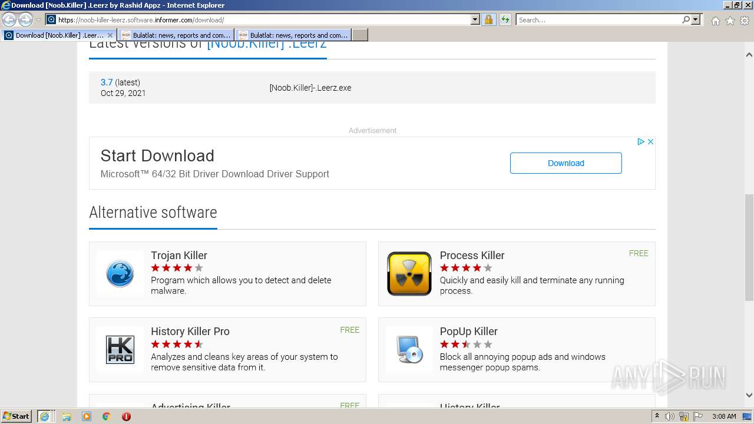Switch to the second Bulatlat news tab
Screen dimensions: 754x424
293,35
